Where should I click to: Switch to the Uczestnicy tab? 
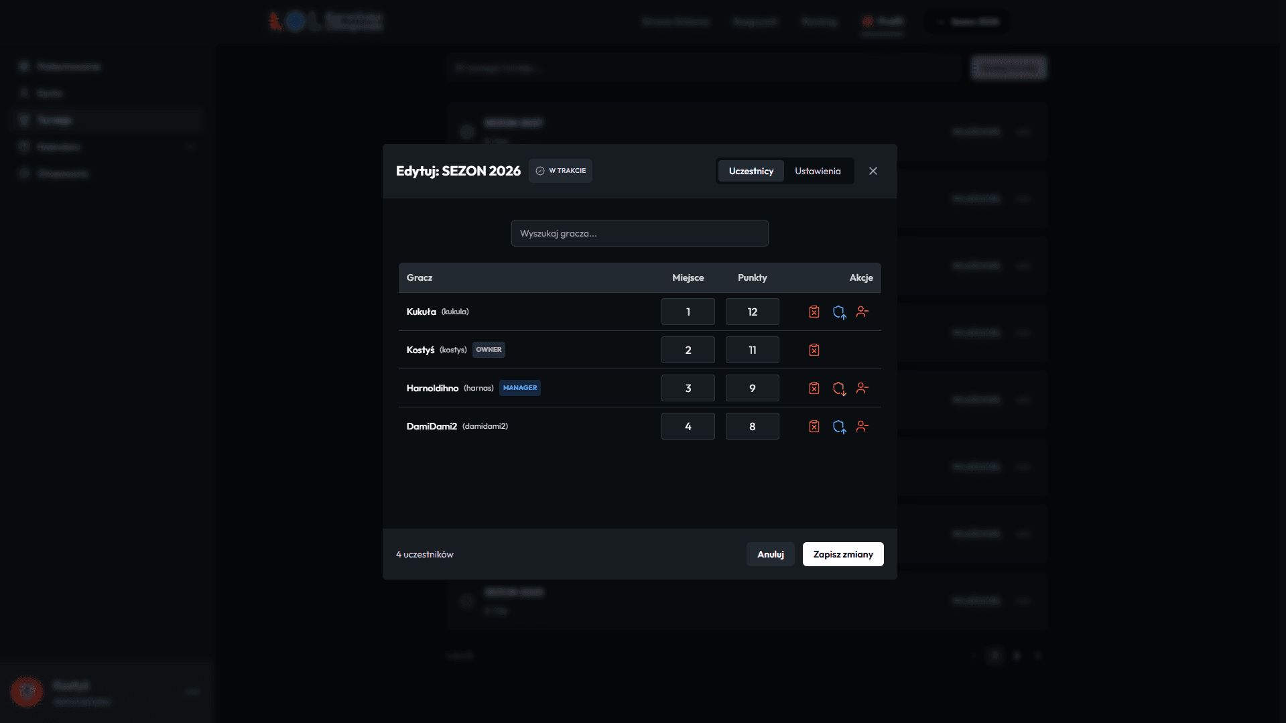[x=751, y=171]
